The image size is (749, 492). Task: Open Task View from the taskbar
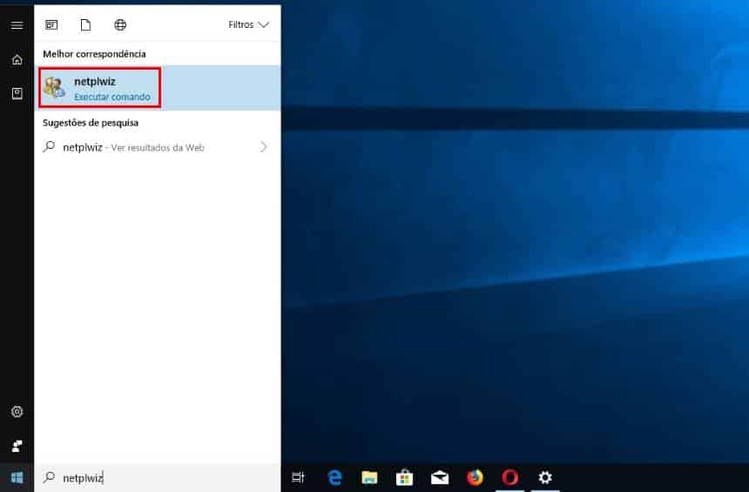pyautogui.click(x=298, y=477)
